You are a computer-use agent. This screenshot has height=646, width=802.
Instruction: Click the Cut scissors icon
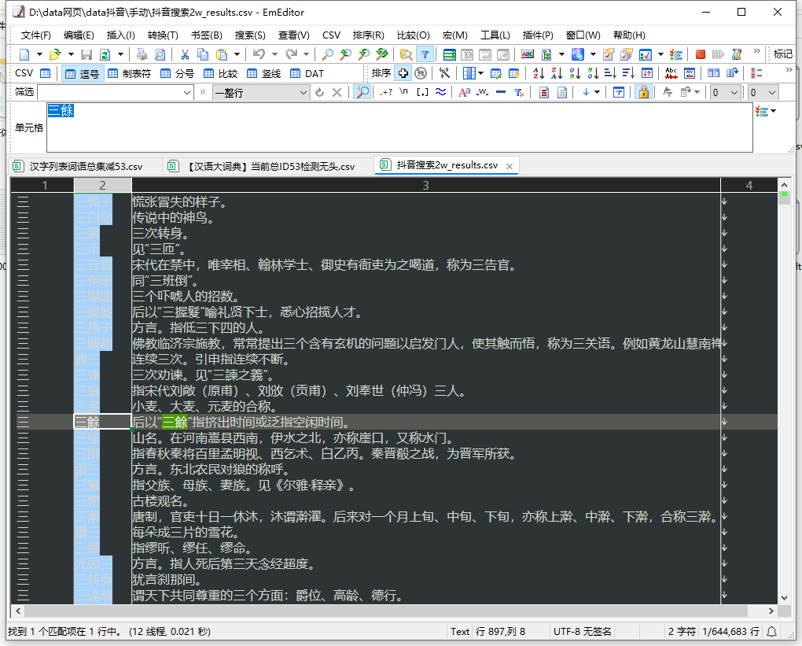click(185, 54)
